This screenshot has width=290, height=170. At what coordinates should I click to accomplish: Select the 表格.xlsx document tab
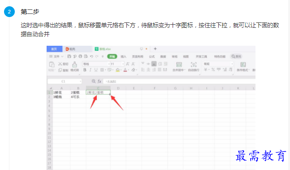[105, 49]
